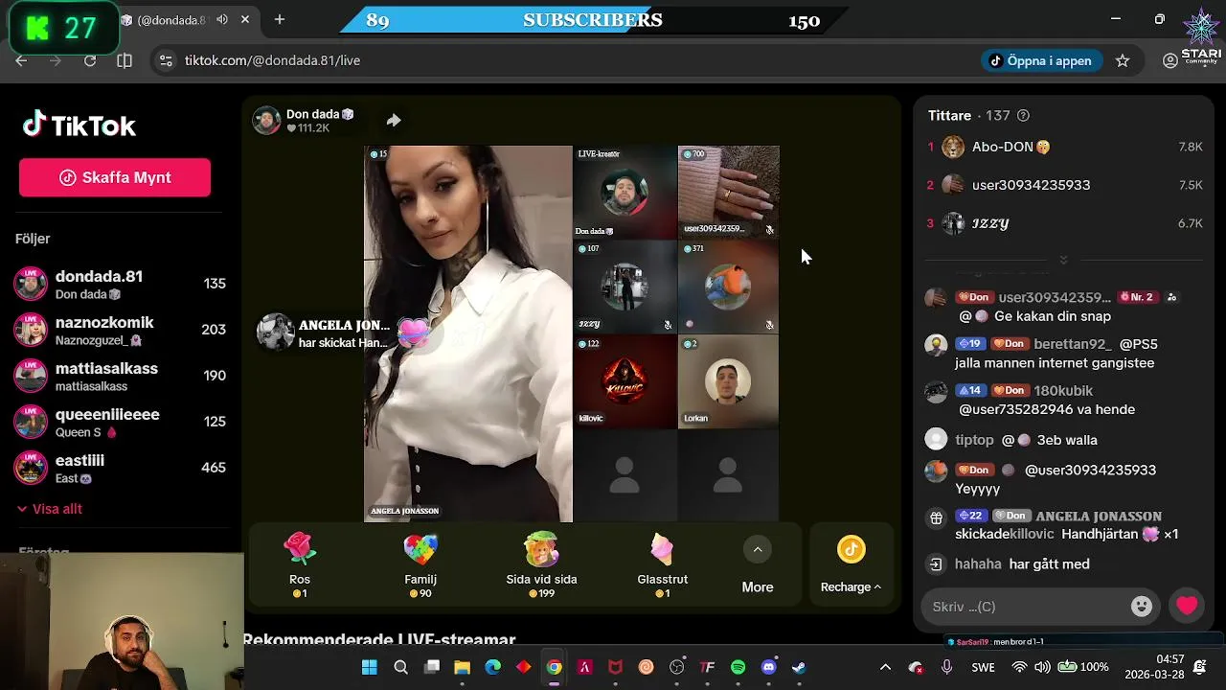
Task: Send the Sida vid sida gift
Action: pos(541,565)
